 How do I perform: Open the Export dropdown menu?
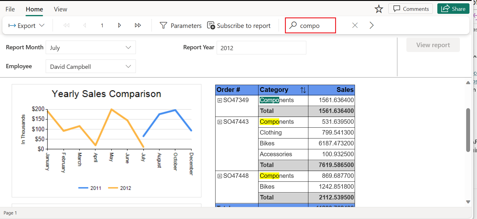[x=26, y=26]
